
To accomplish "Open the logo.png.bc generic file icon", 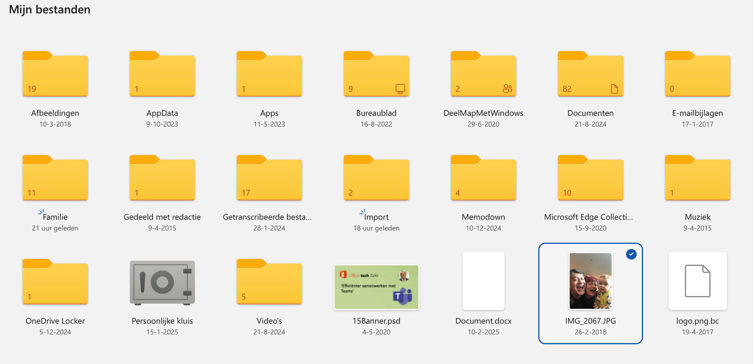I will 697,281.
